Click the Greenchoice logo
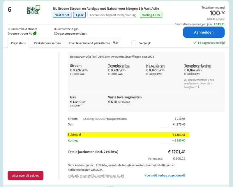Screen dimensions: 233x187 pyautogui.click(x=33, y=10)
